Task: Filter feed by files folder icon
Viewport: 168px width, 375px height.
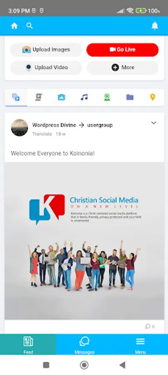Action: point(130,97)
